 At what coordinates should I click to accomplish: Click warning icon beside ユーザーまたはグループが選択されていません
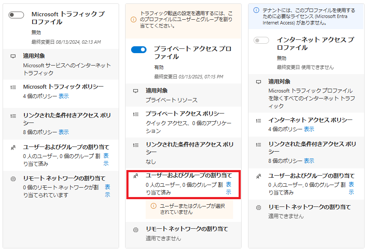click(x=153, y=206)
